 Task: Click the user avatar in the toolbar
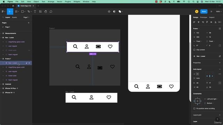point(197,11)
